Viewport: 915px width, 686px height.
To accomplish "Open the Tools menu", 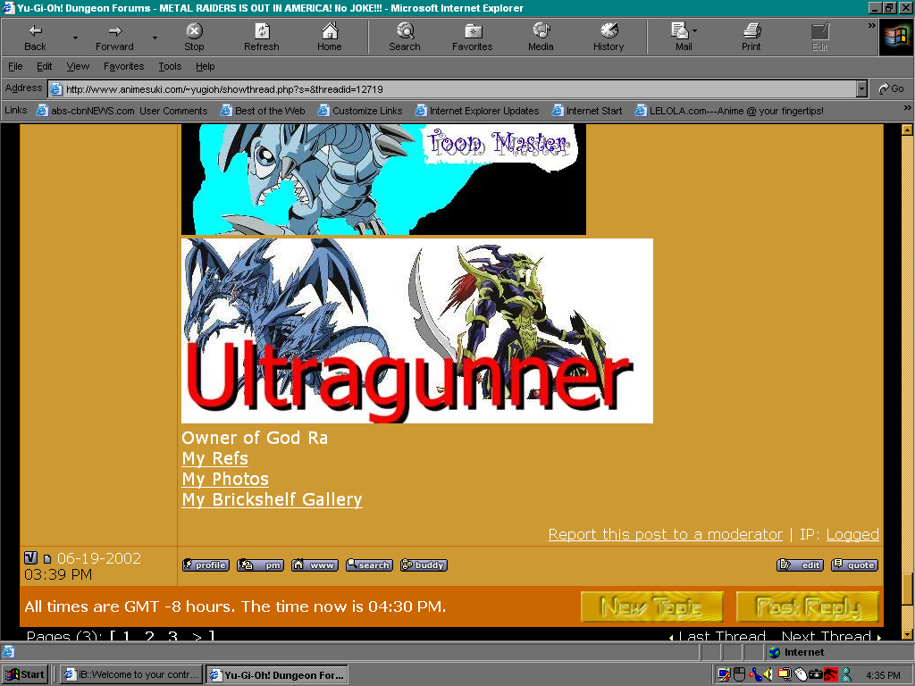I will [x=170, y=66].
